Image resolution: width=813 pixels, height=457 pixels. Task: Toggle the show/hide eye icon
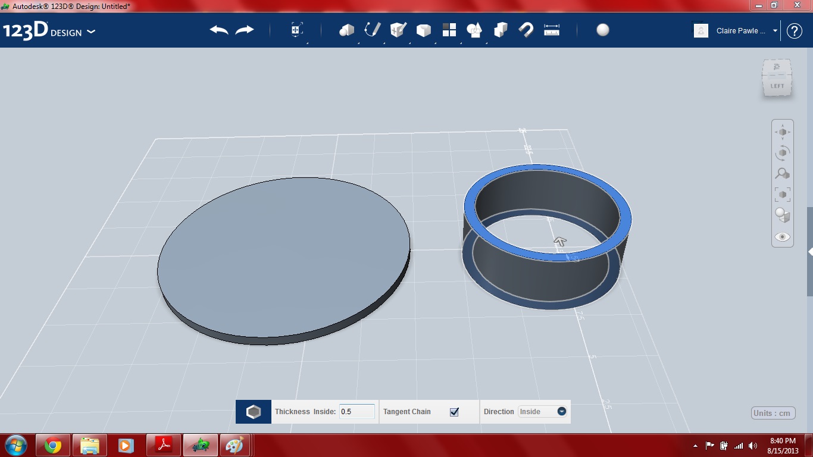pos(783,237)
